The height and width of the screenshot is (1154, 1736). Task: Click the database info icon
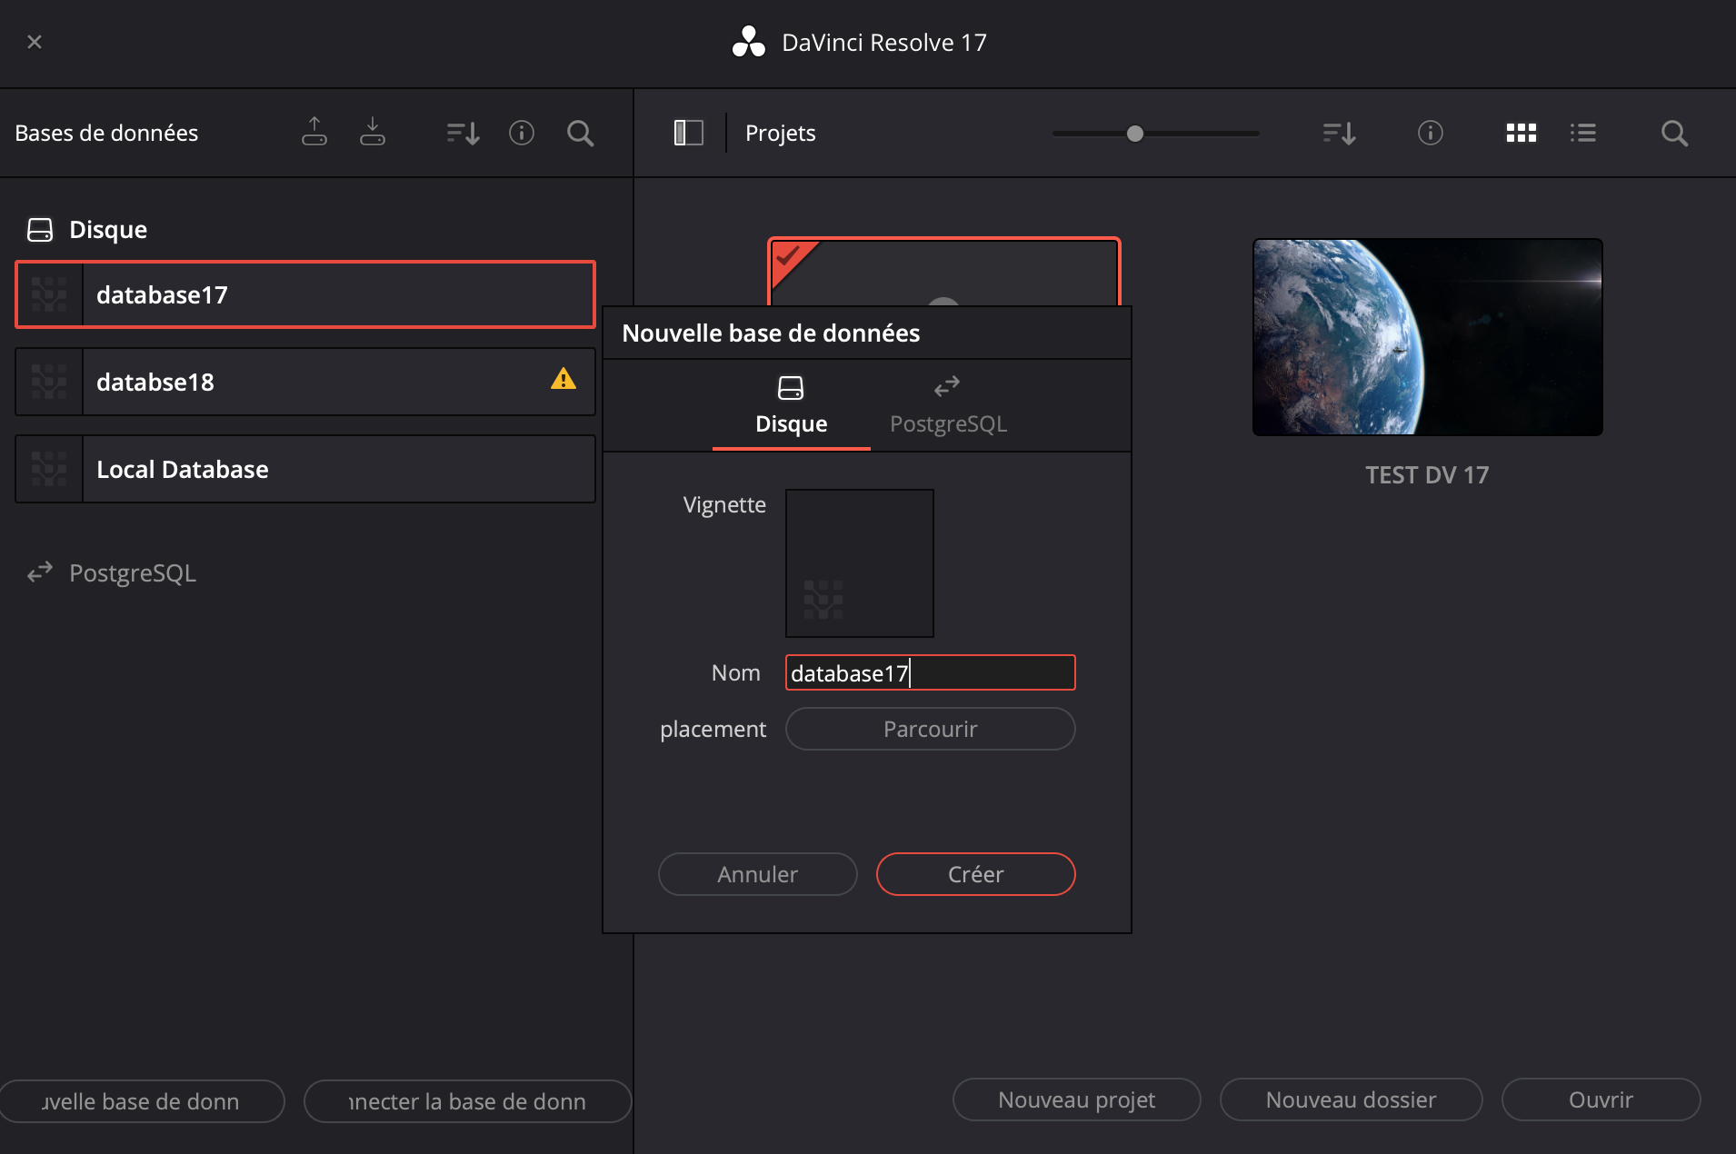[x=522, y=133]
